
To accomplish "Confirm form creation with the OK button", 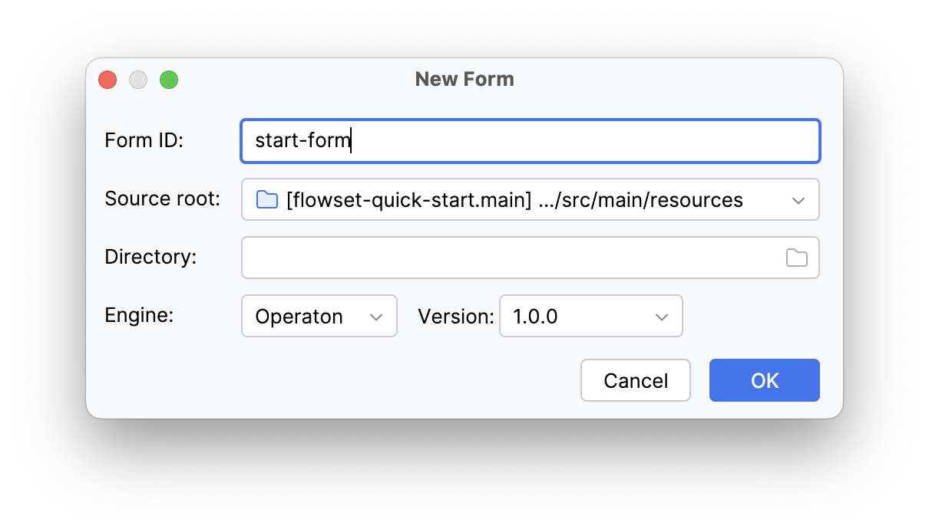I will [x=764, y=379].
